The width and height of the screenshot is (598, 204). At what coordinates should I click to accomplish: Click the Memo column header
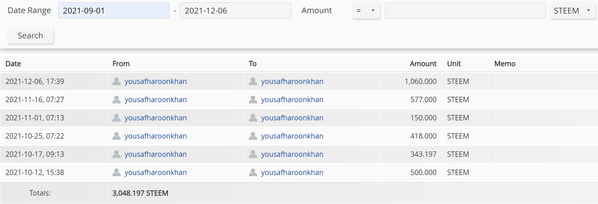coord(505,63)
